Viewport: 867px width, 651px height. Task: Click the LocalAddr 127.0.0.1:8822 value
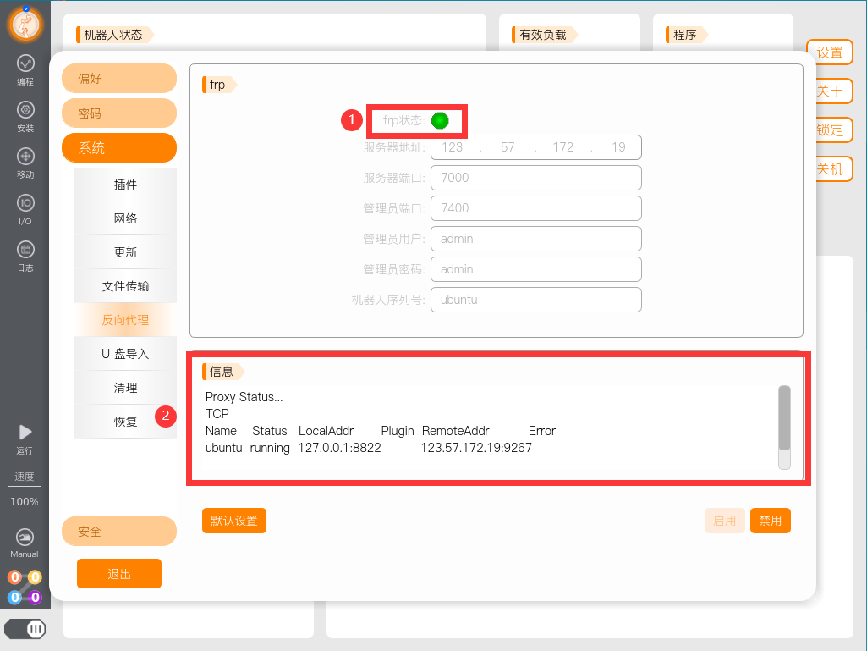click(x=339, y=448)
